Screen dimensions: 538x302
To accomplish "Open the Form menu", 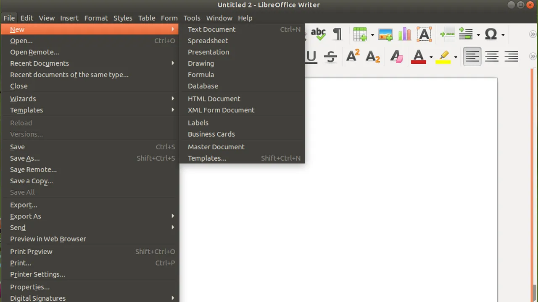I will [169, 18].
